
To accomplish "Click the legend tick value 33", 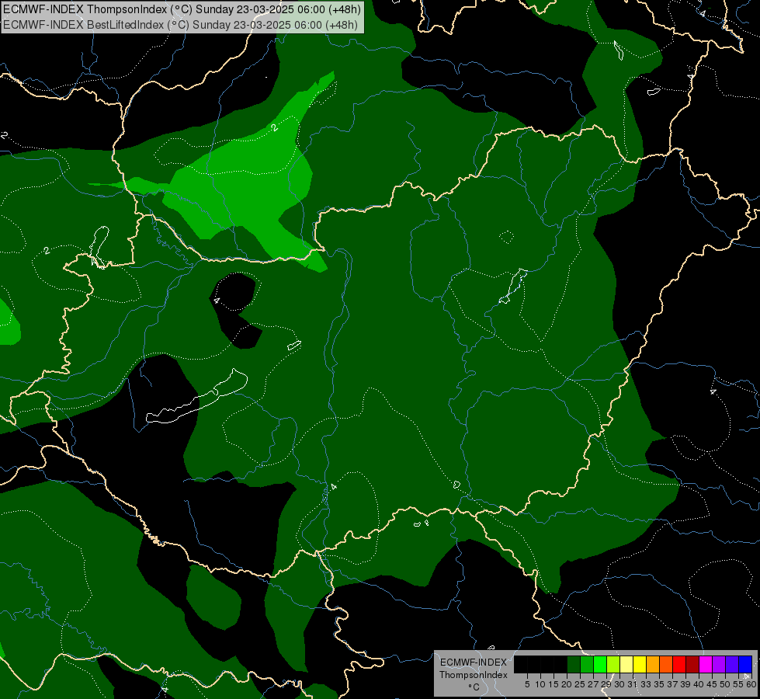I will (646, 684).
